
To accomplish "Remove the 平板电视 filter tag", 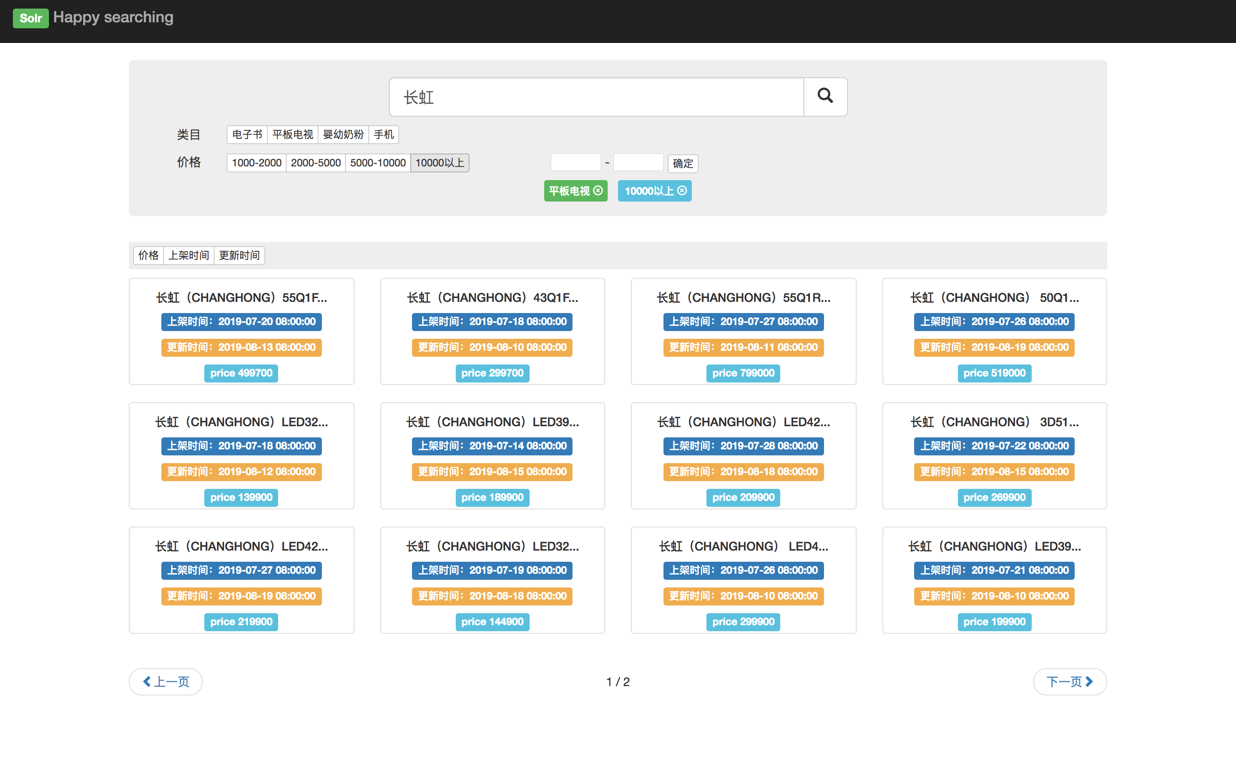I will coord(598,191).
